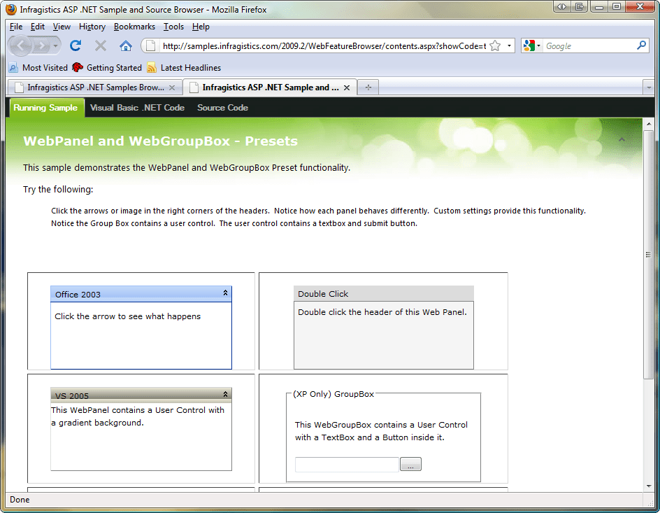Click the Office 2003 header title
Image resolution: width=660 pixels, height=513 pixels.
pyautogui.click(x=78, y=295)
